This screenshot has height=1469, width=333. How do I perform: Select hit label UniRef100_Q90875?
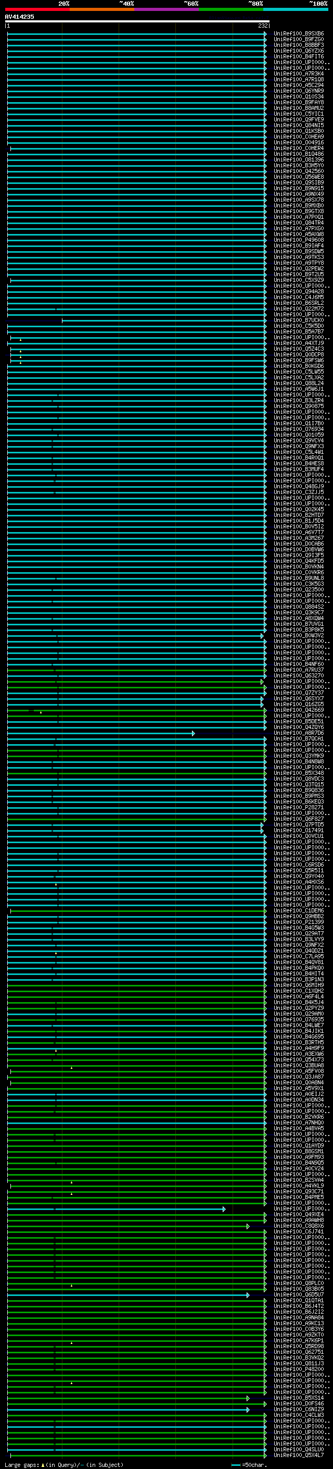point(299,406)
